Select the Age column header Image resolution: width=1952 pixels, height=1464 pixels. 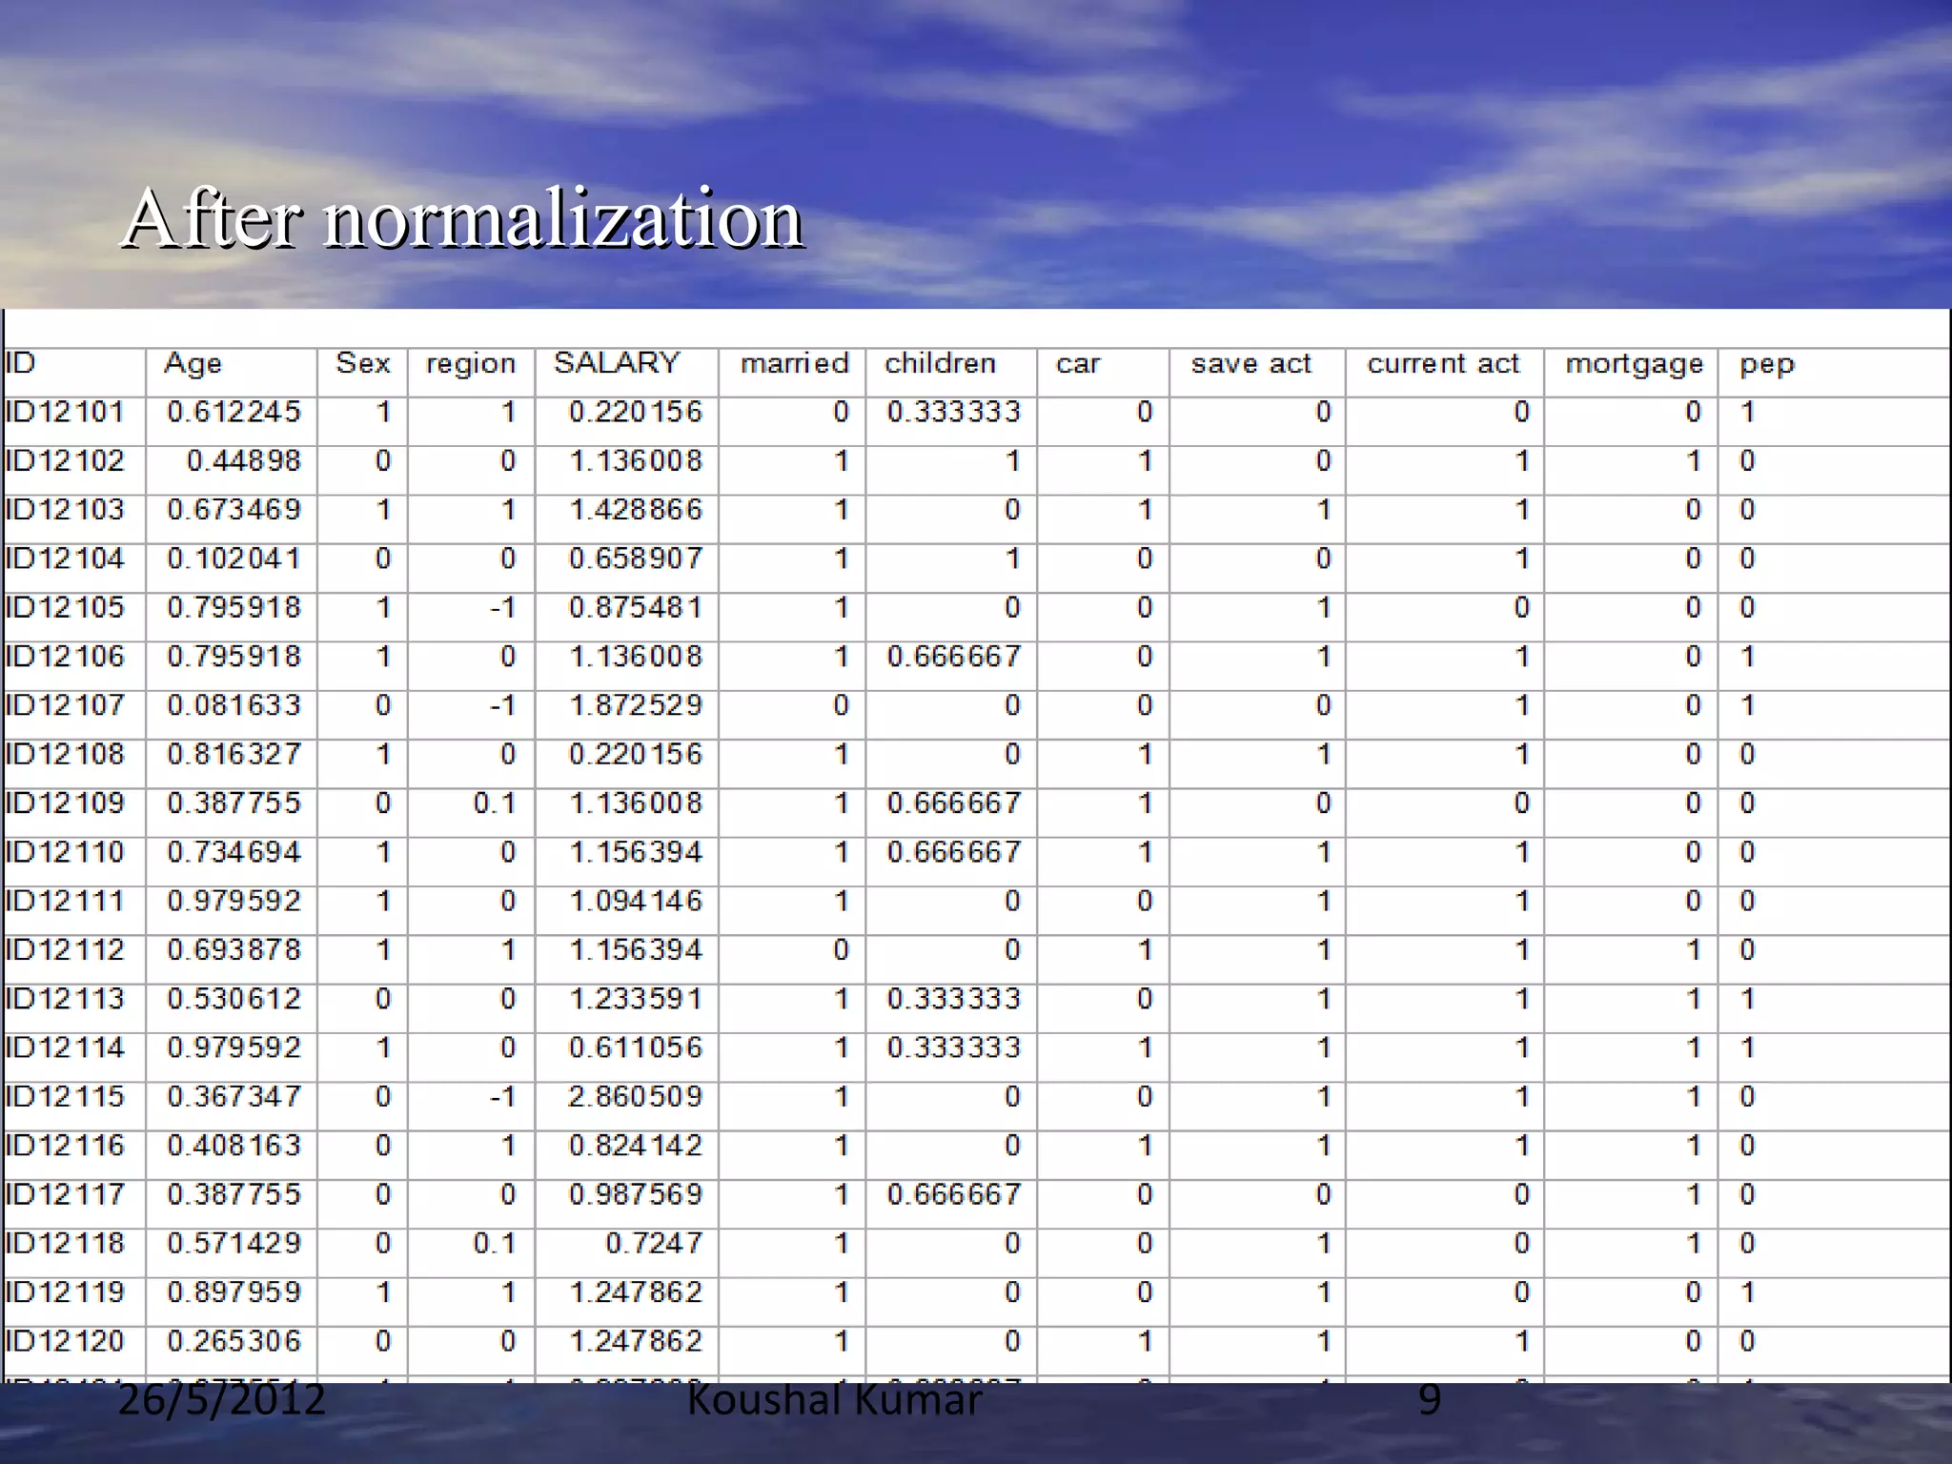[193, 364]
